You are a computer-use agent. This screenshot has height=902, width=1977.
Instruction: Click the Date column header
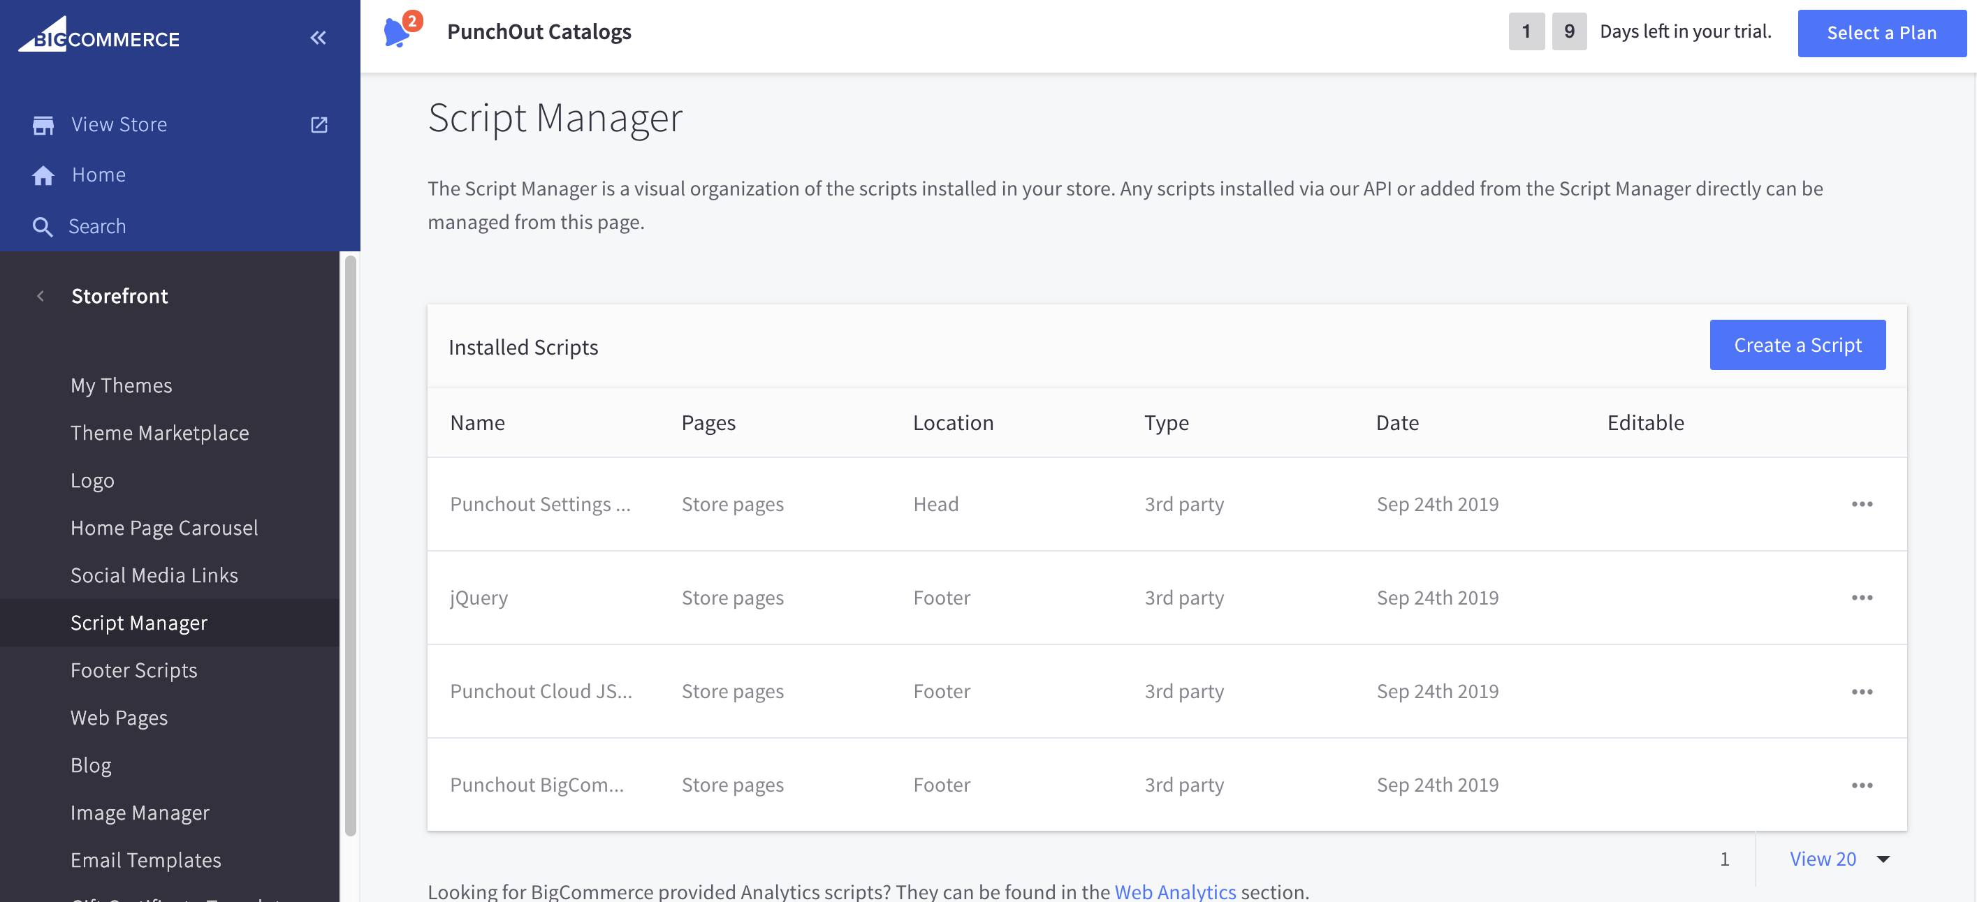(1398, 422)
